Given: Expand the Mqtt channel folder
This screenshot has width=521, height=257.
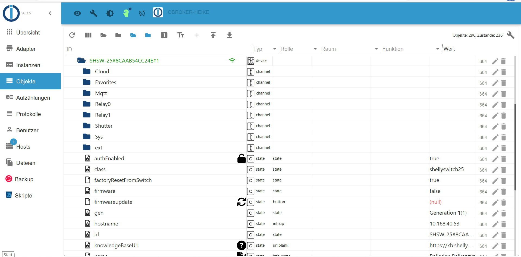Looking at the screenshot, I should pos(87,93).
